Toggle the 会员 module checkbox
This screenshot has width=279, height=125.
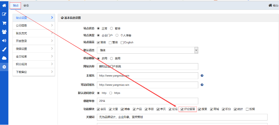click(98, 109)
